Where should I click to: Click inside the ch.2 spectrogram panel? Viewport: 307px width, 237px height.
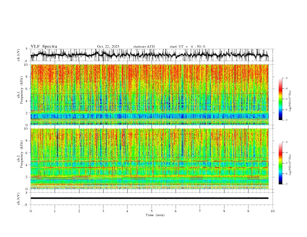click(x=149, y=159)
